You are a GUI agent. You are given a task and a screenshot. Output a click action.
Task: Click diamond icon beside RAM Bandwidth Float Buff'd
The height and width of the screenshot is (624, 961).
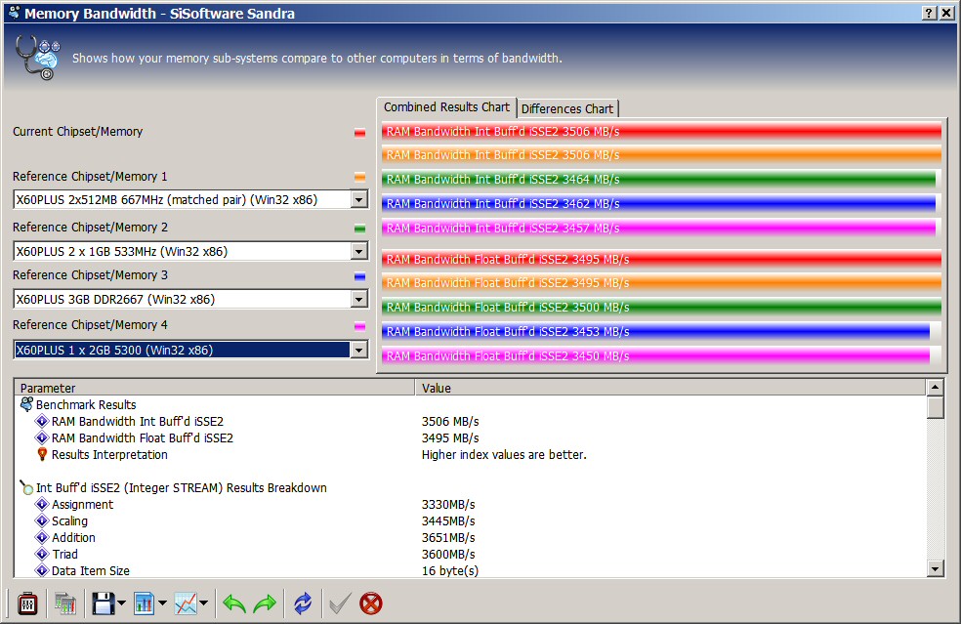point(42,437)
